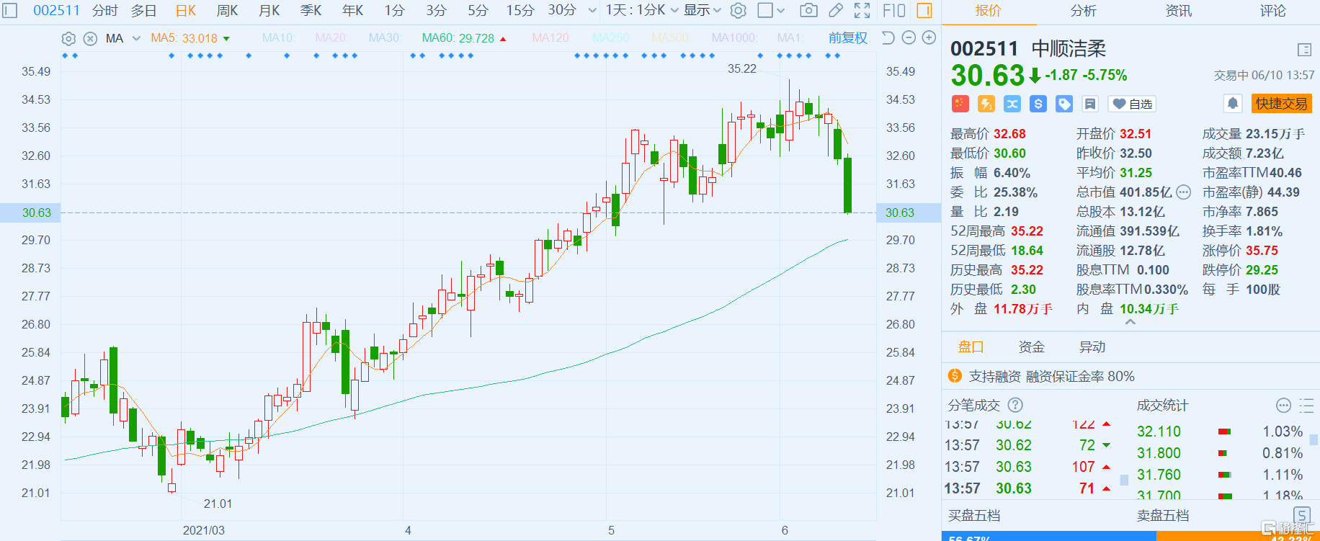Open chart settings gear in top toolbar

pyautogui.click(x=738, y=10)
